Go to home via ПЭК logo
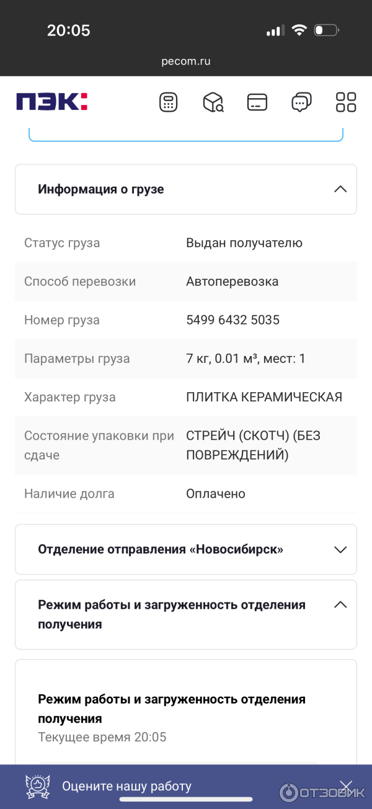 pyautogui.click(x=52, y=102)
